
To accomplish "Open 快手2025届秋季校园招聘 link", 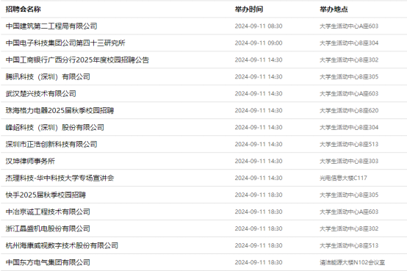I will tap(46, 195).
